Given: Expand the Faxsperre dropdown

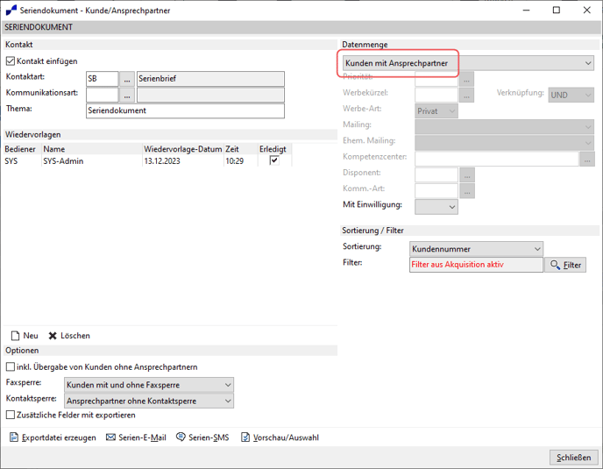Looking at the screenshot, I should pos(149,385).
